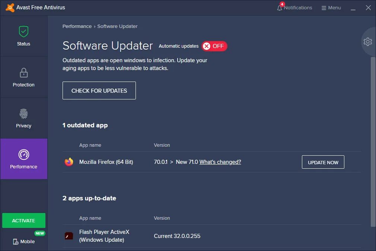The height and width of the screenshot is (251, 376).
Task: Click the 2 apps up-to-date heading
Action: click(x=89, y=198)
